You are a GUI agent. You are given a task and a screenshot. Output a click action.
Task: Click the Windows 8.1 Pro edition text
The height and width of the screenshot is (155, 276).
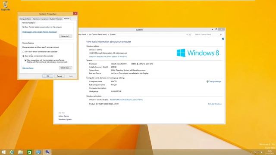click(95, 50)
